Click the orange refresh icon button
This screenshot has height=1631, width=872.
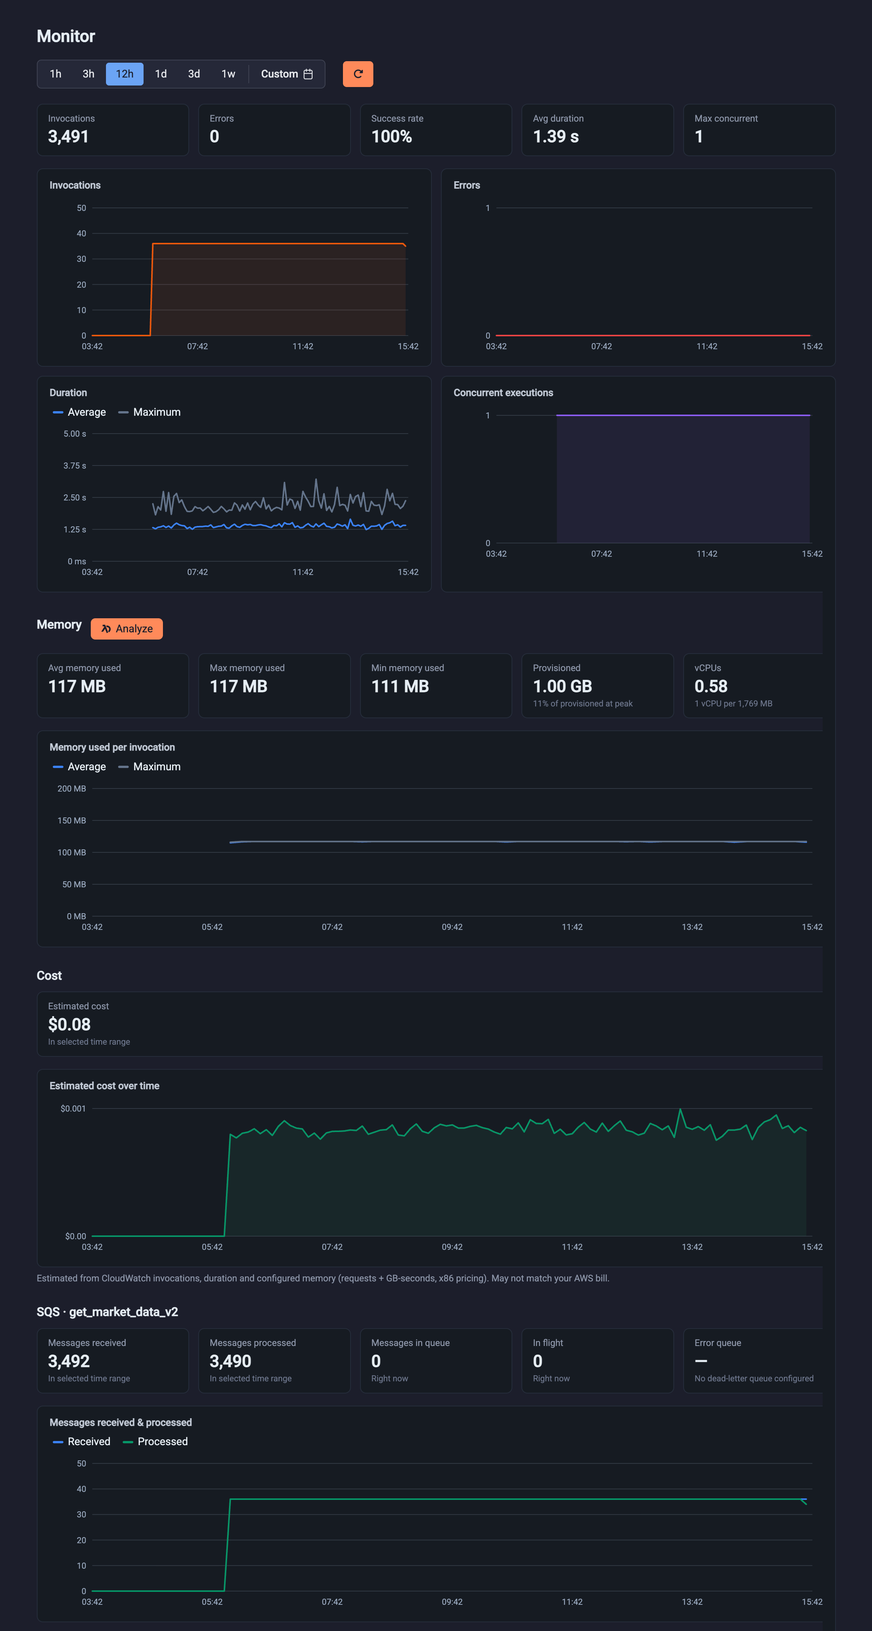pyautogui.click(x=357, y=74)
